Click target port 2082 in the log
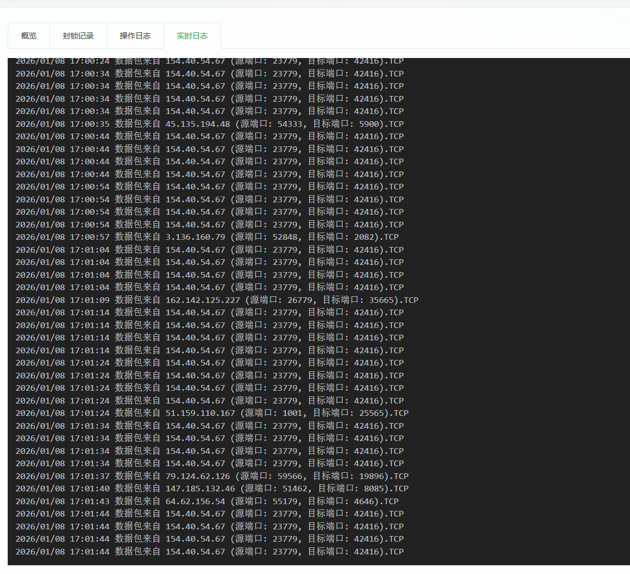Viewport: 630px width, 574px height. click(364, 237)
